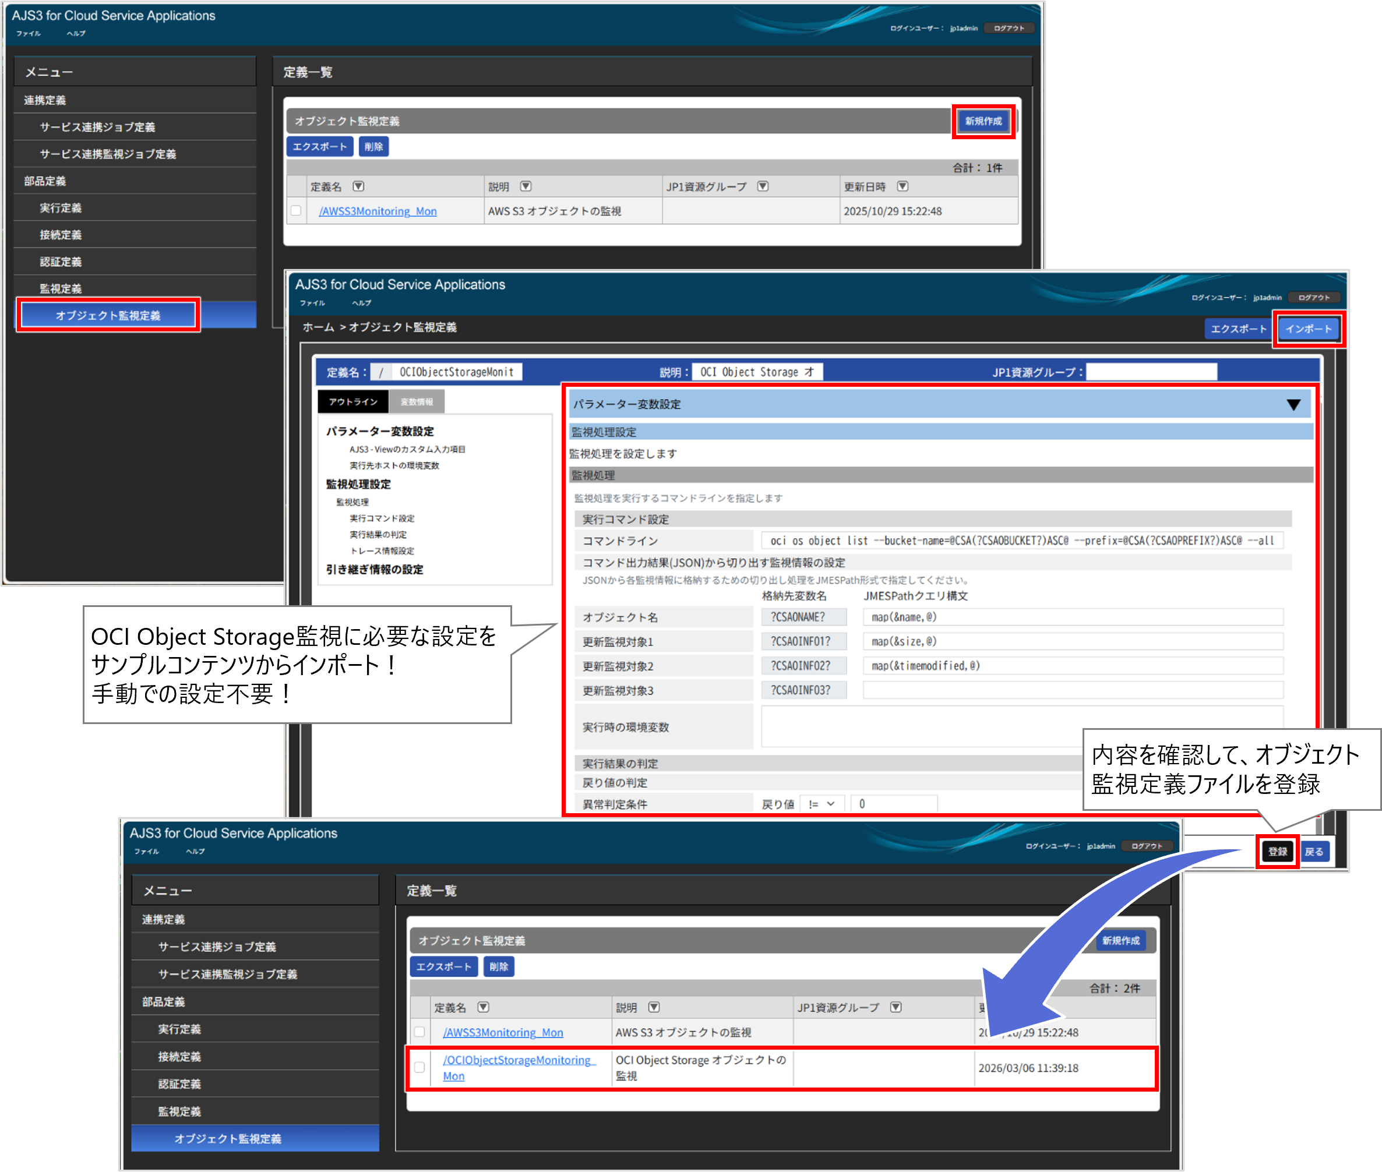Open 定義名 column filter in top list window
Image resolution: width=1382 pixels, height=1172 pixels.
pos(358,187)
